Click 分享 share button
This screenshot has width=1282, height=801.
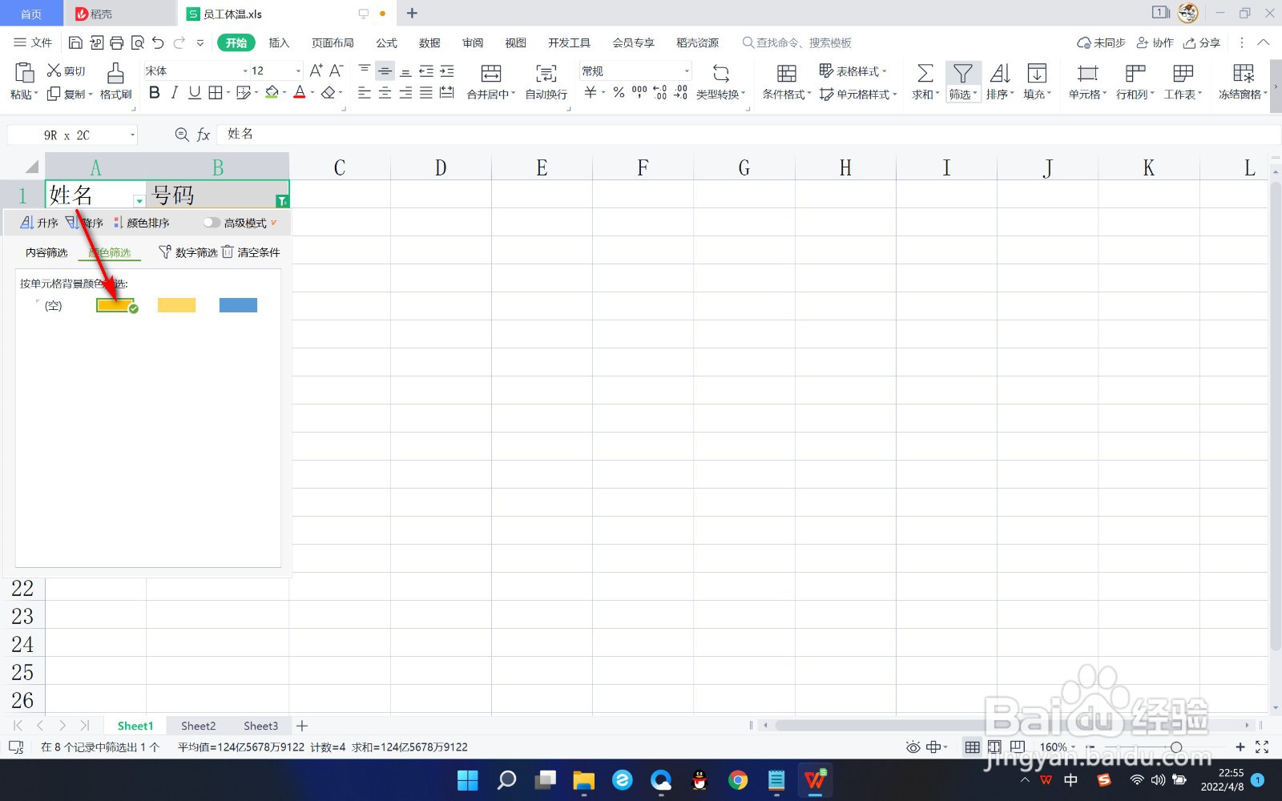[1202, 42]
